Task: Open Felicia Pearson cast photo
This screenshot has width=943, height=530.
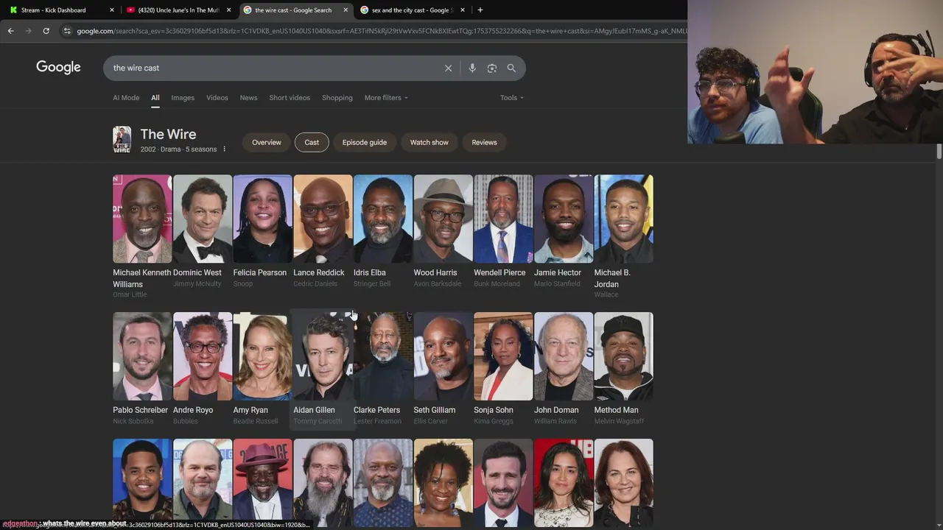Action: (263, 219)
